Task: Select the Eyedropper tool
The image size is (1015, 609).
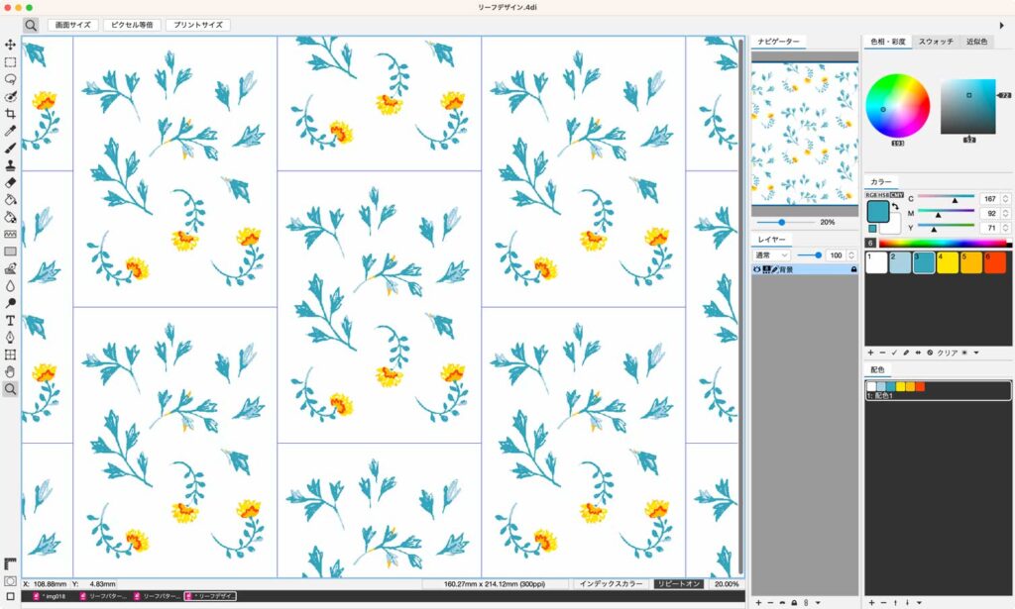Action: click(10, 132)
